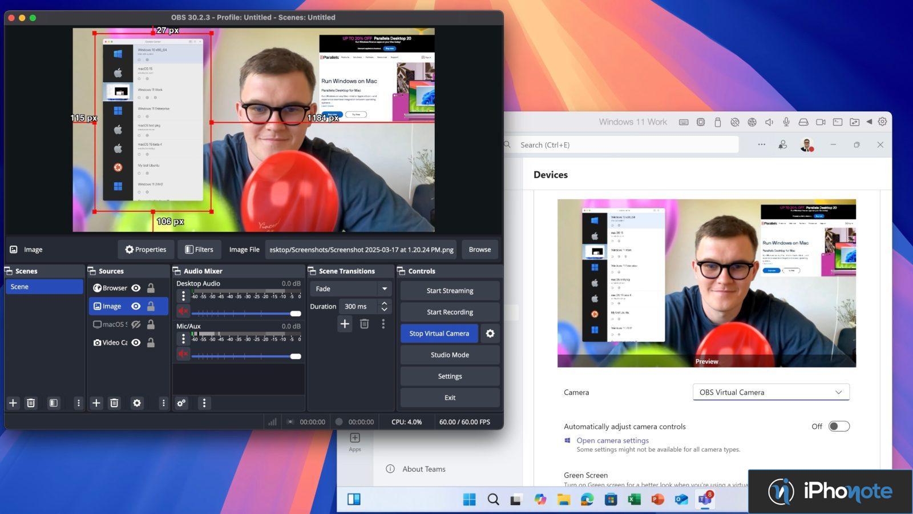Screen dimensions: 913x514
Task: Unmute Desktop Audio speaker button
Action: (x=183, y=311)
